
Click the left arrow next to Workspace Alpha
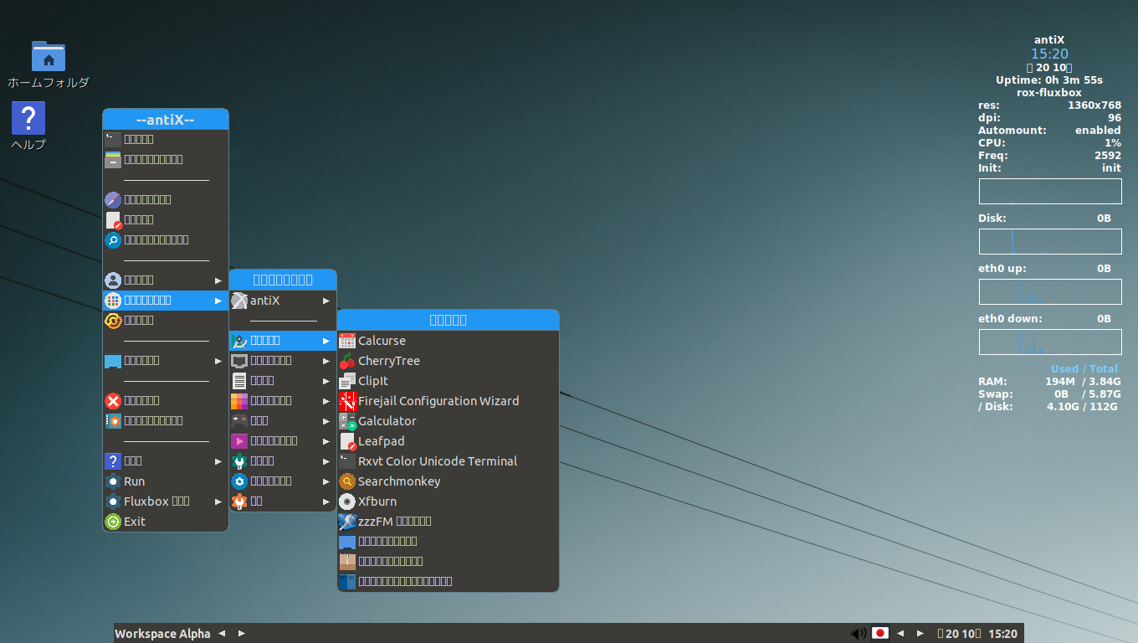click(222, 634)
